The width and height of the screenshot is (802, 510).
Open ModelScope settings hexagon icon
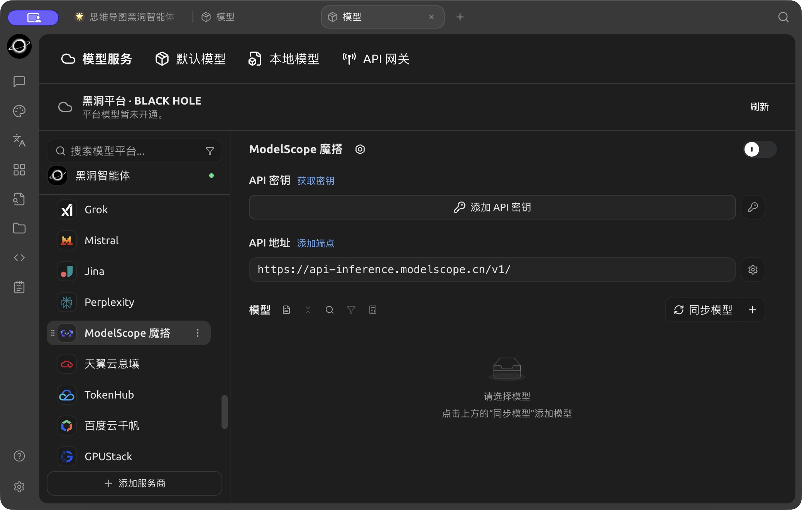pos(360,149)
